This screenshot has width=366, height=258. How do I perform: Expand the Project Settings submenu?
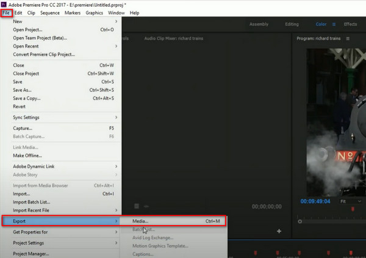[61, 243]
